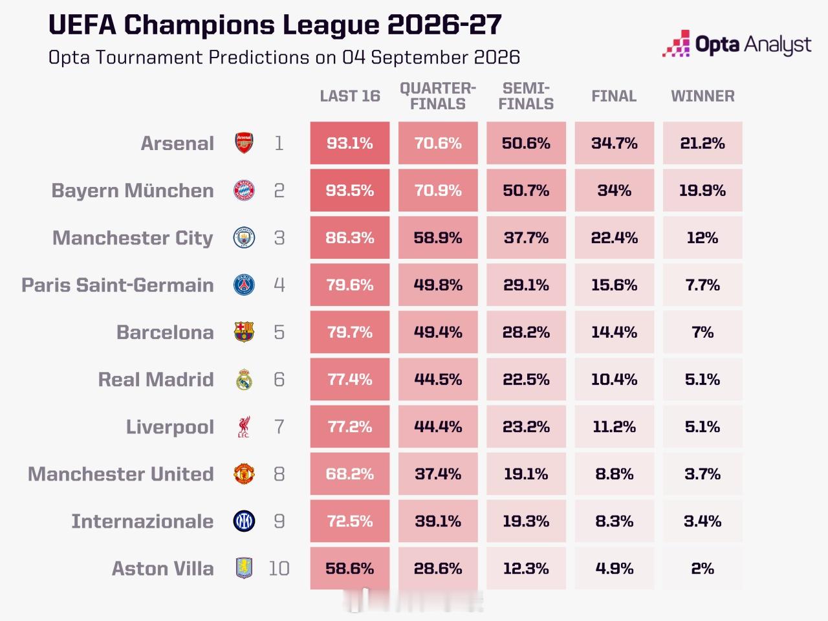Click the Aston Villa crest
The image size is (828, 621).
tap(244, 569)
